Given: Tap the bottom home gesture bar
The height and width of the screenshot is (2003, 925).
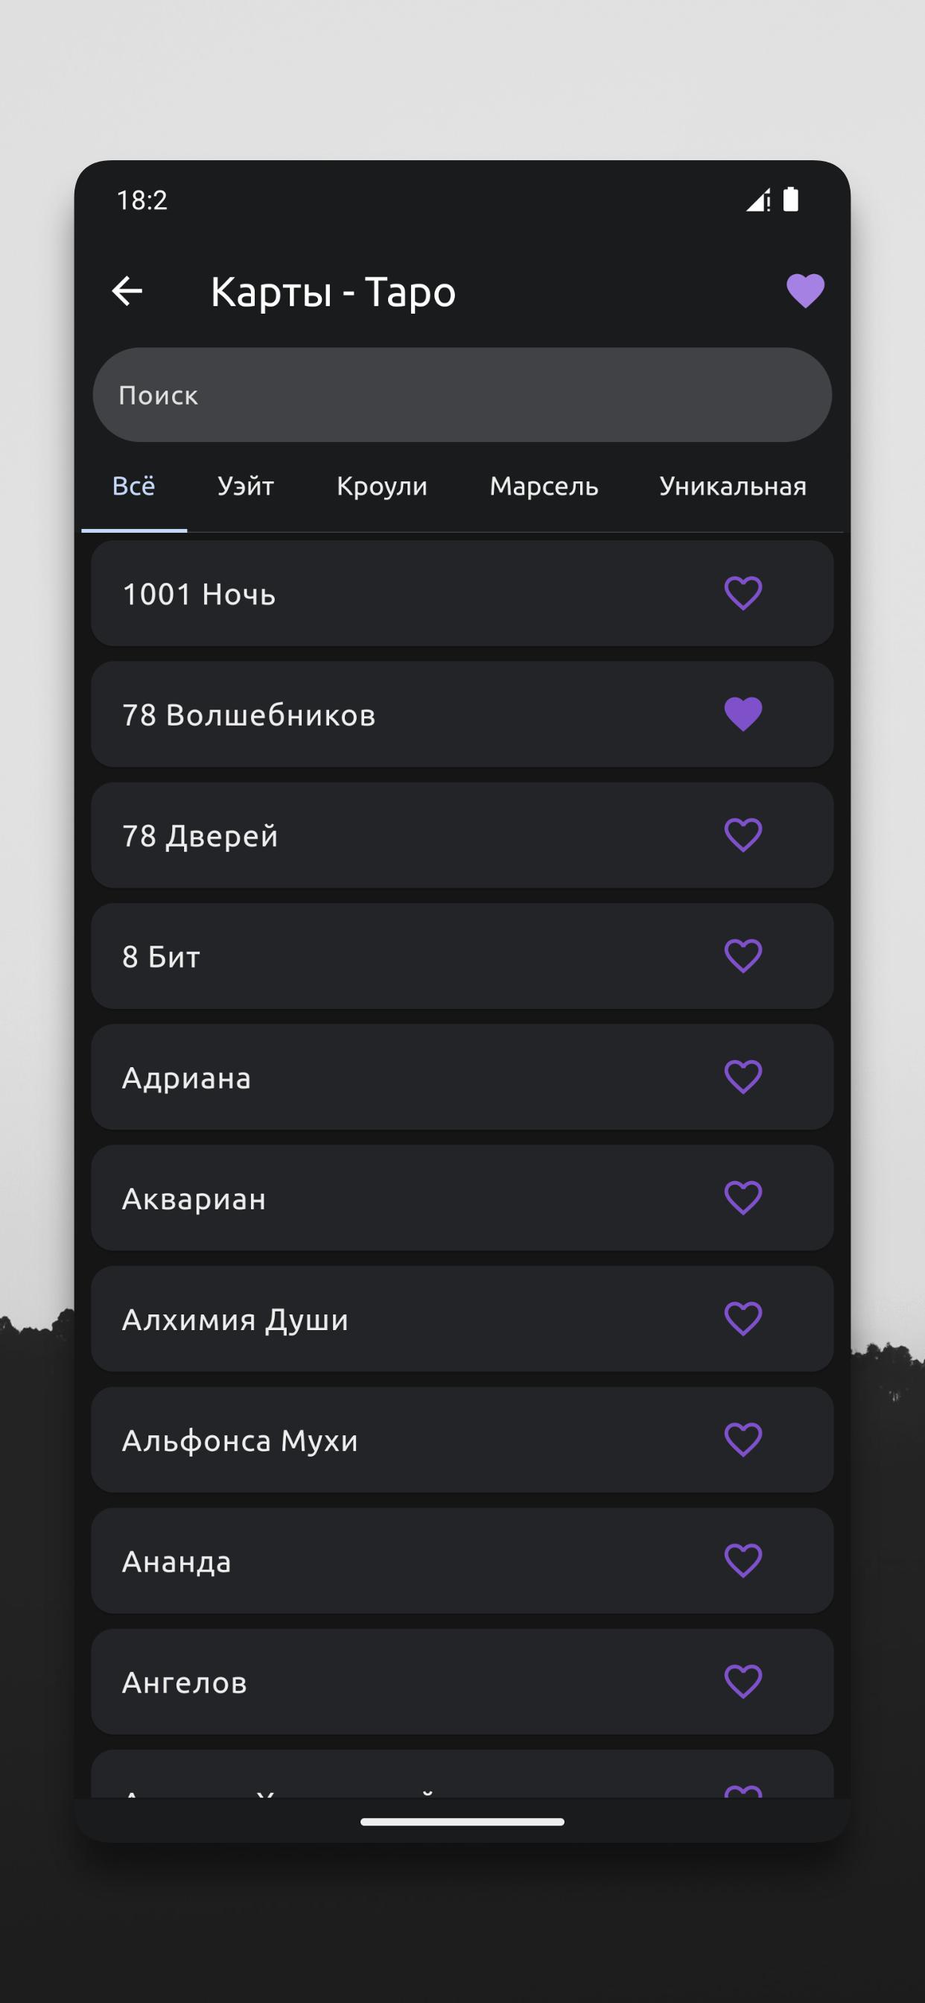Looking at the screenshot, I should (462, 1822).
